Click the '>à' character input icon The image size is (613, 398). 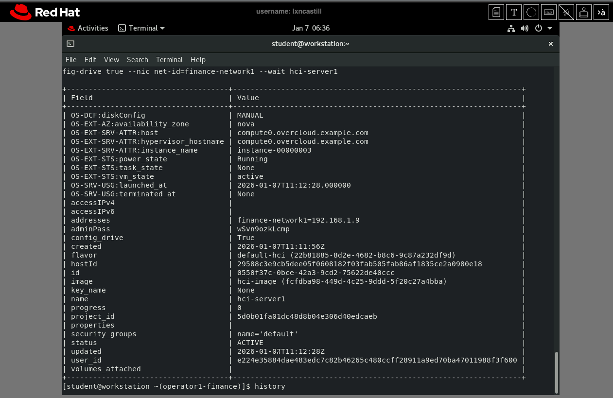(601, 12)
